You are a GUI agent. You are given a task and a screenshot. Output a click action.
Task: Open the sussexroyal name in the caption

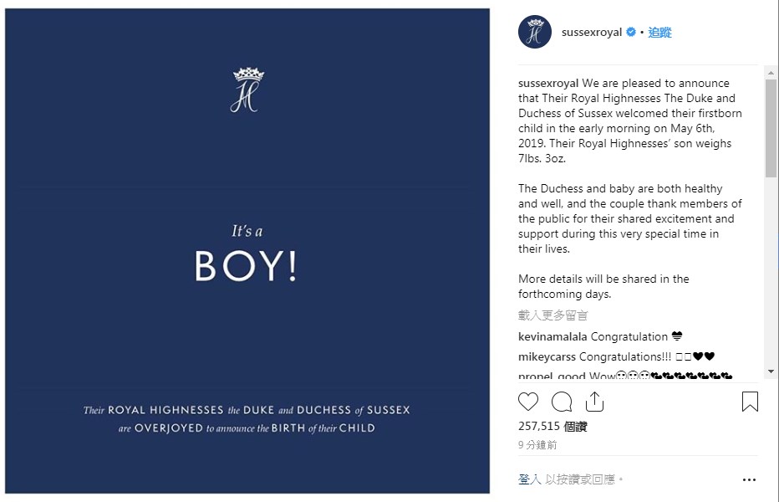click(x=548, y=83)
